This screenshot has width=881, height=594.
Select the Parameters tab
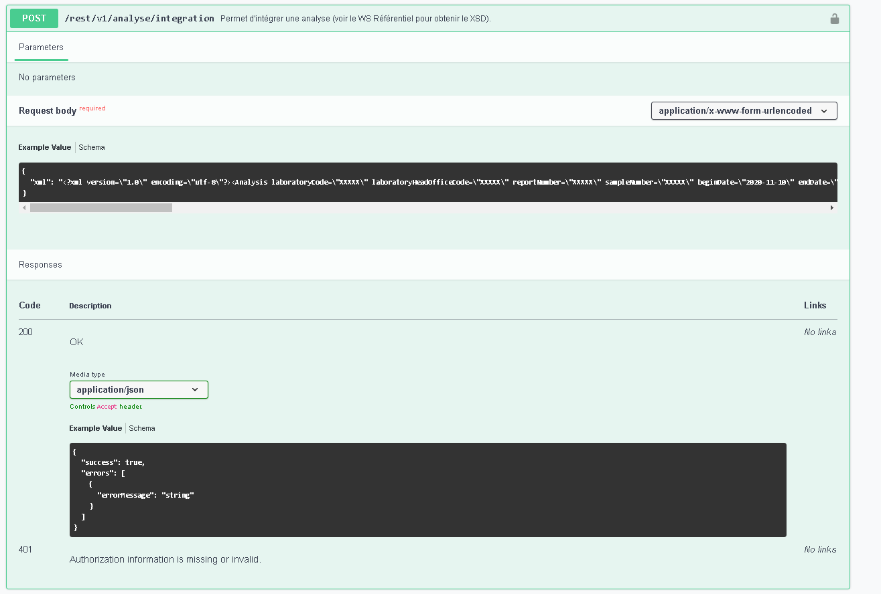[41, 47]
